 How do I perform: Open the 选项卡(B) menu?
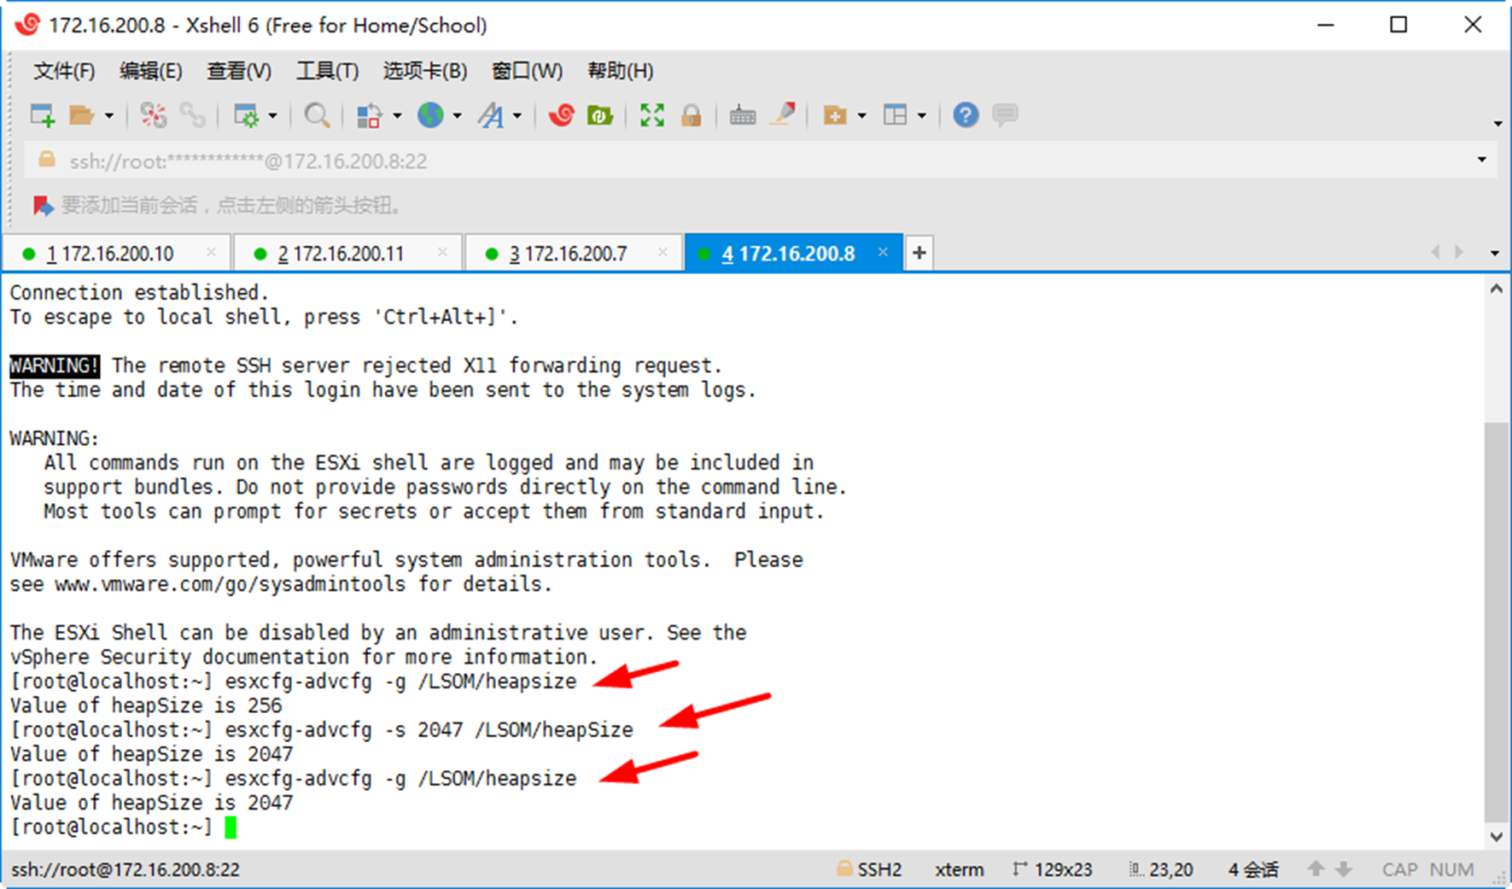click(x=425, y=71)
